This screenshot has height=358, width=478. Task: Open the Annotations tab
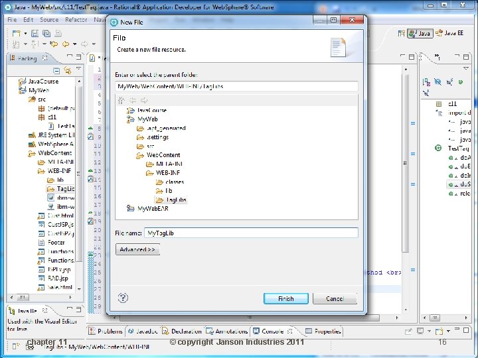pyautogui.click(x=227, y=331)
